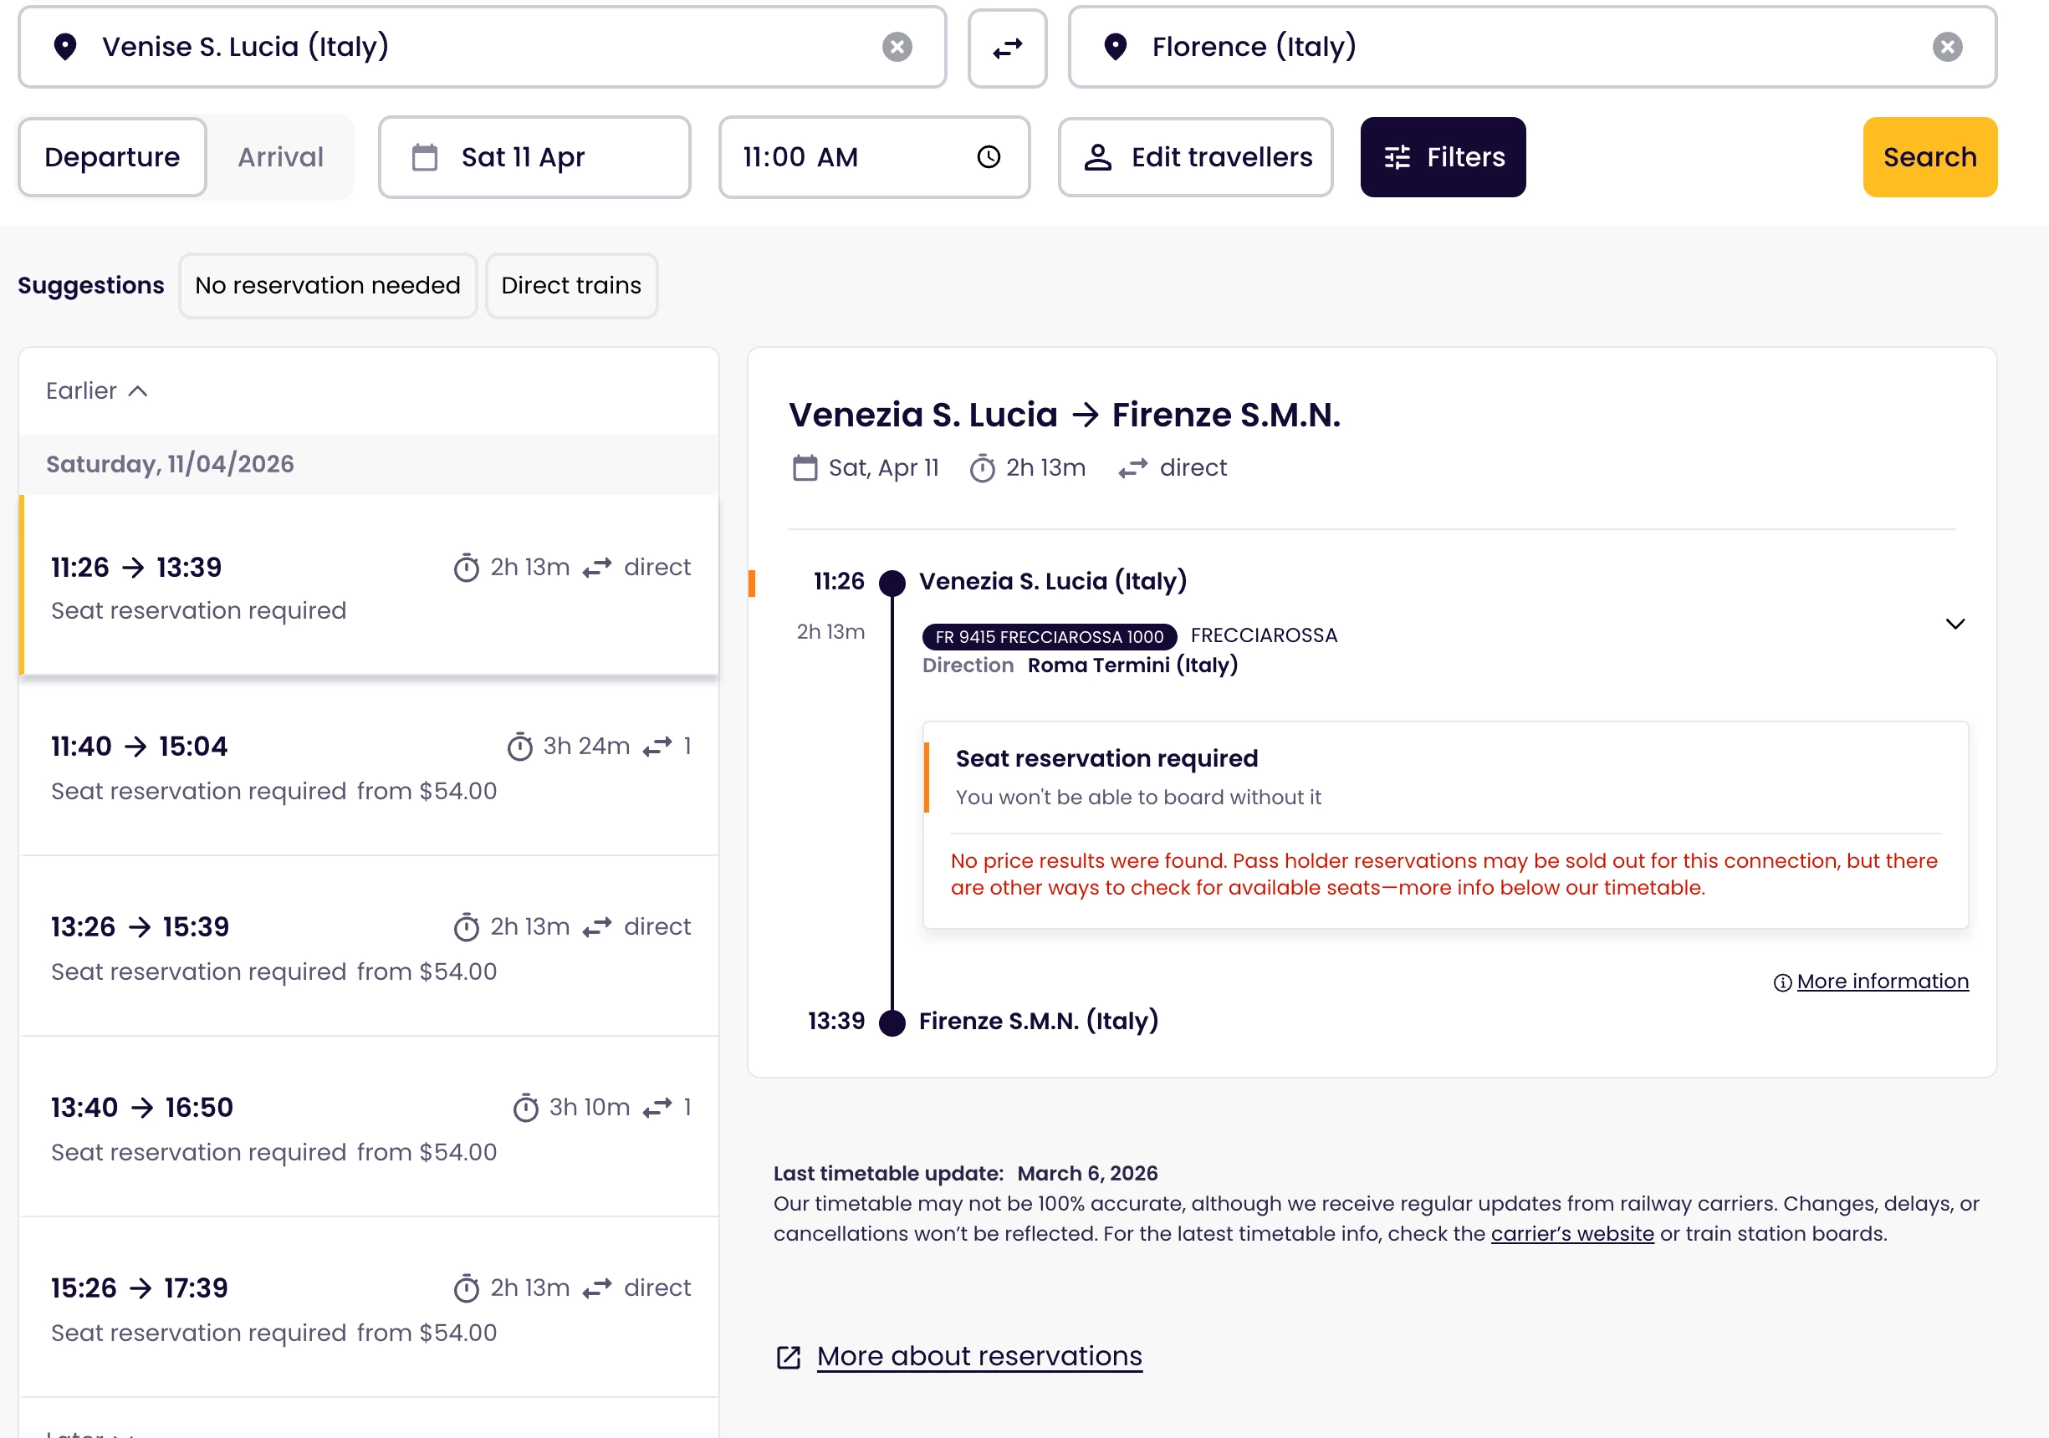Enable the No reservation needed filter
The image size is (2049, 1438).
[328, 285]
